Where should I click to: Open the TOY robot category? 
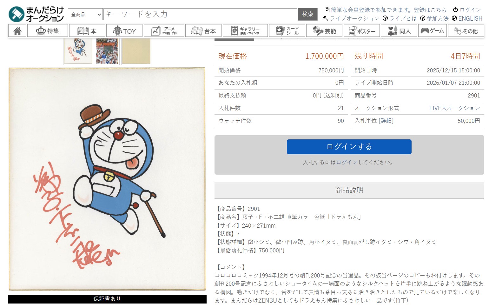(124, 31)
